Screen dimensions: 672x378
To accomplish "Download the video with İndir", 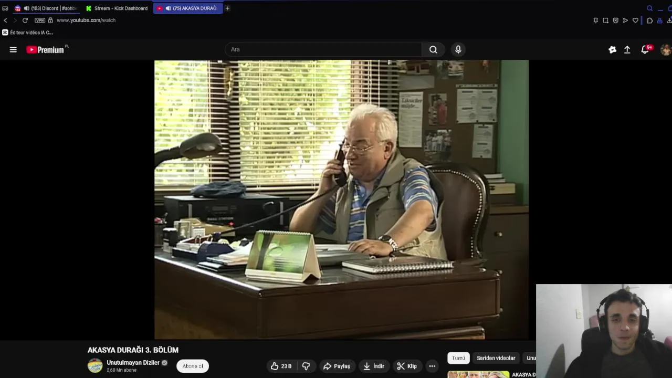I will coord(374,366).
